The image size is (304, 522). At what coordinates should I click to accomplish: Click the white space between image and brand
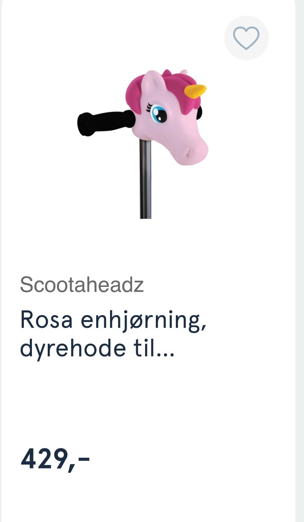[148, 247]
